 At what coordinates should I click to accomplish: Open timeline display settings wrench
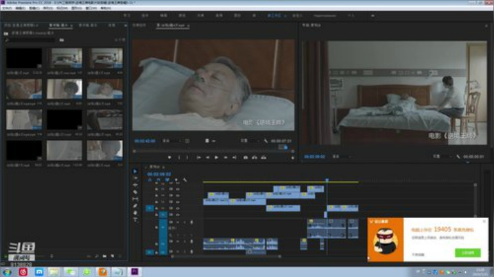pyautogui.click(x=185, y=180)
